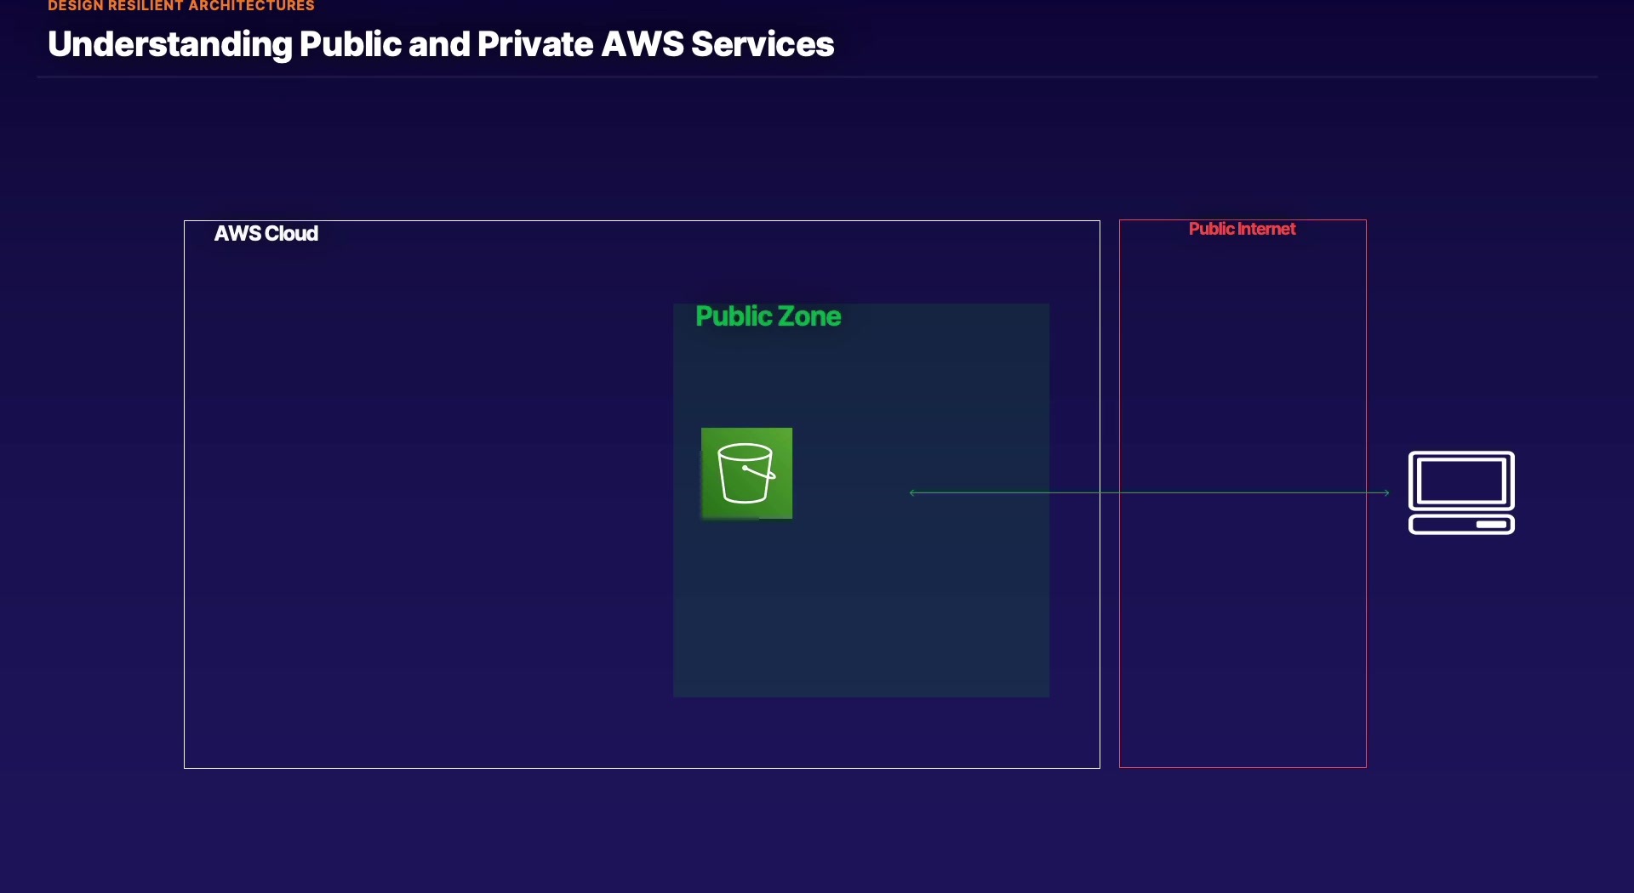Image resolution: width=1634 pixels, height=893 pixels.
Task: Select the laptop computer icon
Action: [1461, 492]
